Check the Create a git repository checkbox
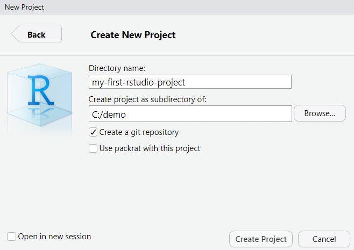 (x=93, y=132)
